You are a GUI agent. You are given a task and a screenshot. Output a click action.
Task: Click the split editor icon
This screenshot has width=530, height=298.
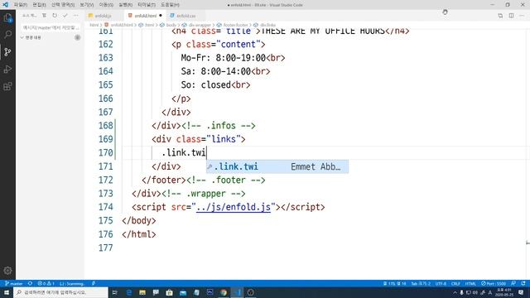tap(511, 16)
